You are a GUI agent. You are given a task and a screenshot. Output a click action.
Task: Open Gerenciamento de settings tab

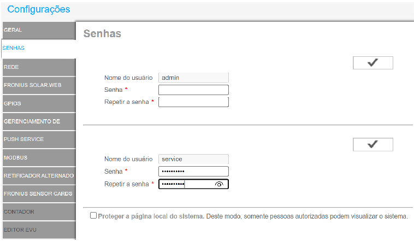coord(37,121)
